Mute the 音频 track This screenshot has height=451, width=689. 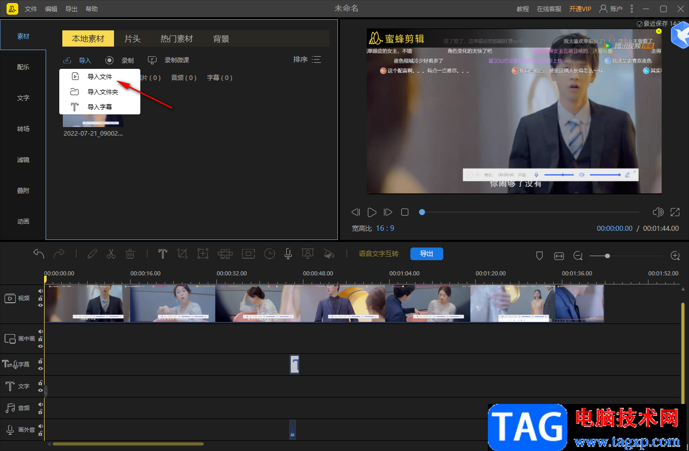pos(41,404)
